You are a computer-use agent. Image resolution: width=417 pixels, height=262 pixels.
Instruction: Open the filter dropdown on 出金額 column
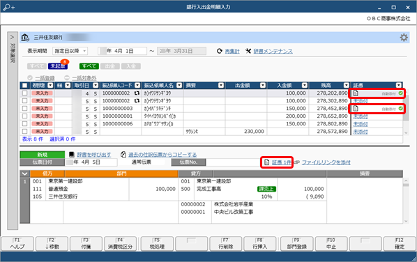point(263,85)
